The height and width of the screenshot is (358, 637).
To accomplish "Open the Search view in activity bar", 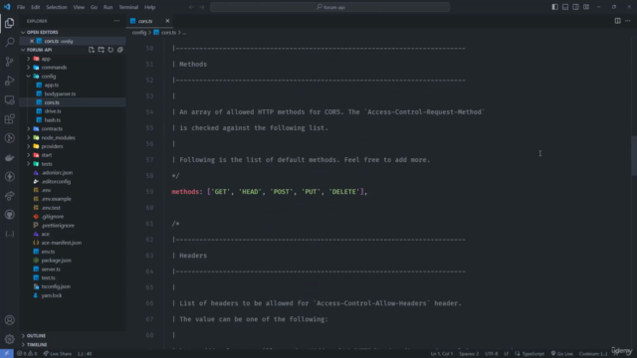I will (9, 42).
